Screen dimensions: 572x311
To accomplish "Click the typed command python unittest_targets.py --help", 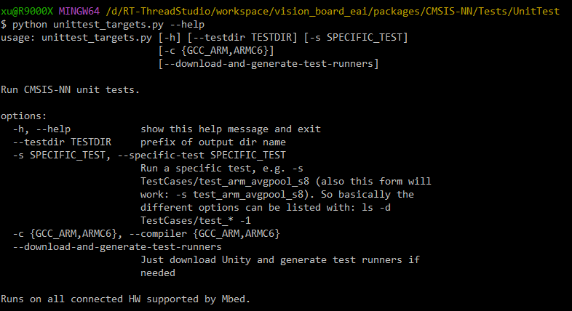I will click(x=102, y=24).
